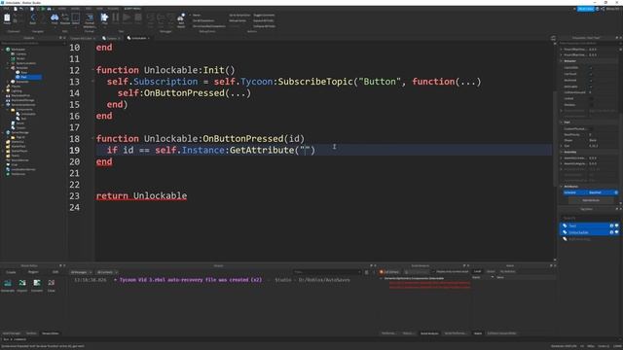The width and height of the screenshot is (623, 350).
Task: Collapse the Template model node
Action: click(x=8, y=68)
